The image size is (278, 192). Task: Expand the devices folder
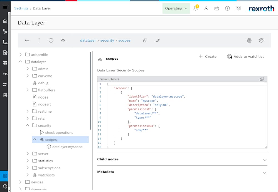20,182
